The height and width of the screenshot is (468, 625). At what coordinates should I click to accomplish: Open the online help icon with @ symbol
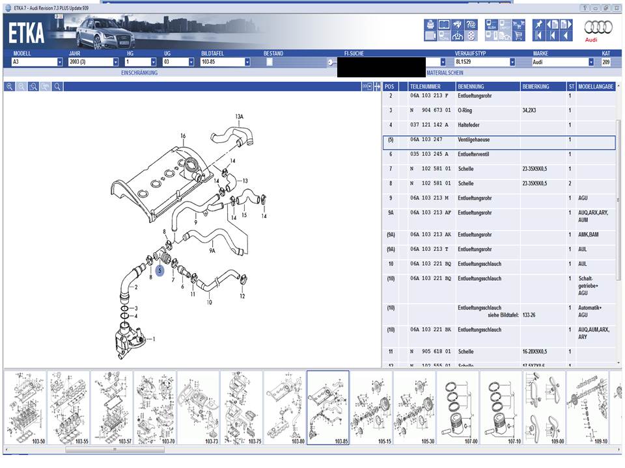(471, 24)
